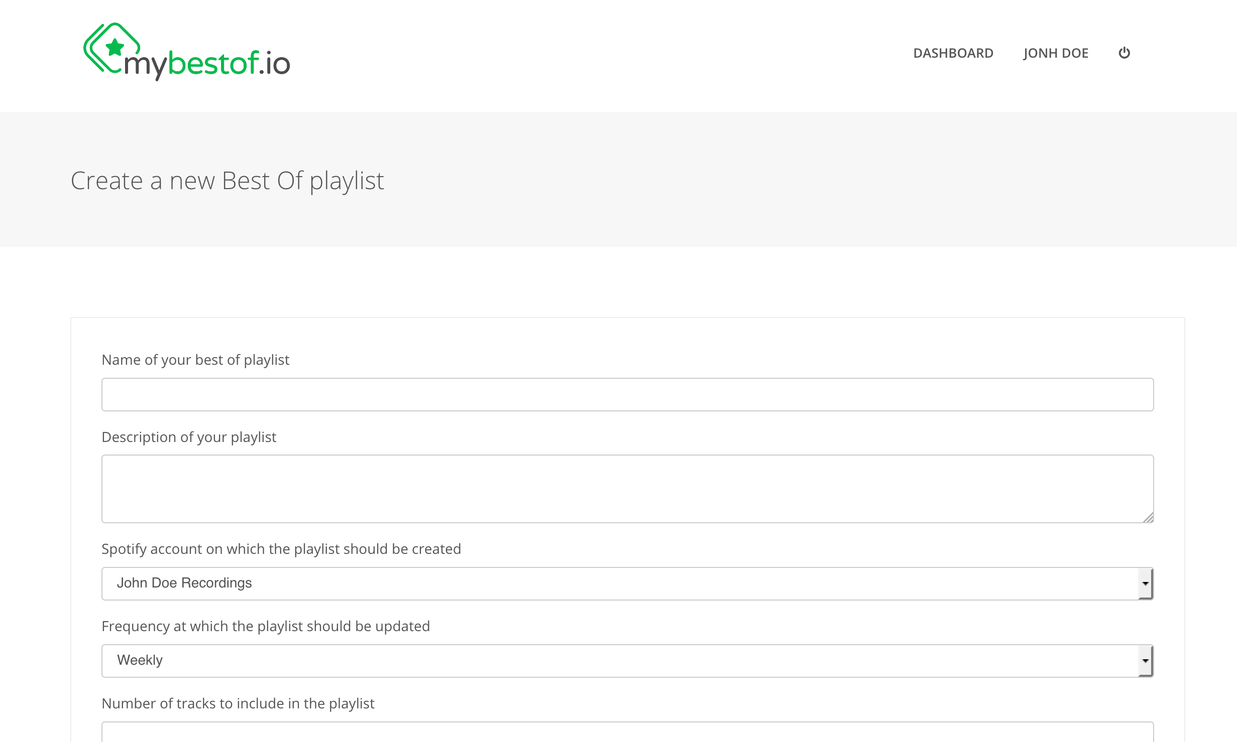Log out using the power symbol
Image resolution: width=1237 pixels, height=742 pixels.
1124,53
